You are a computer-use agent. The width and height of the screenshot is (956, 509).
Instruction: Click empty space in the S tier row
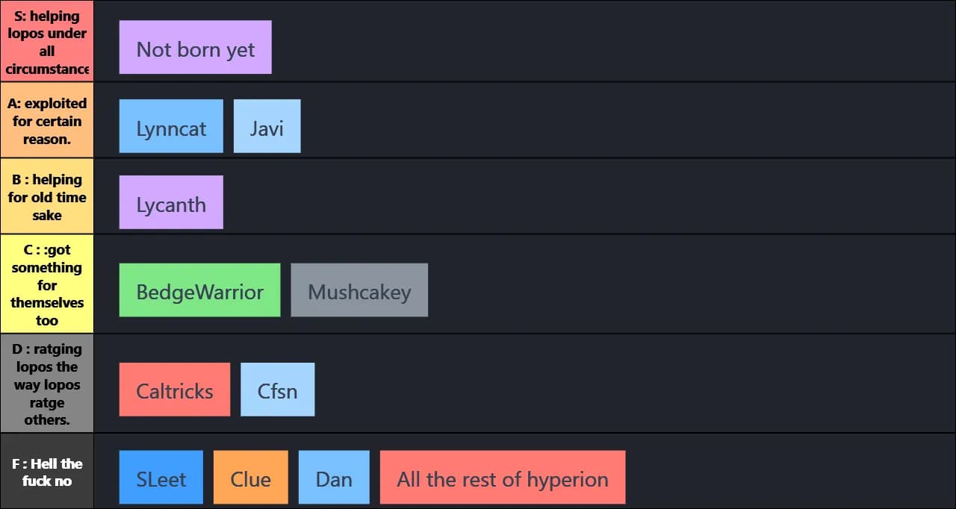[597, 42]
